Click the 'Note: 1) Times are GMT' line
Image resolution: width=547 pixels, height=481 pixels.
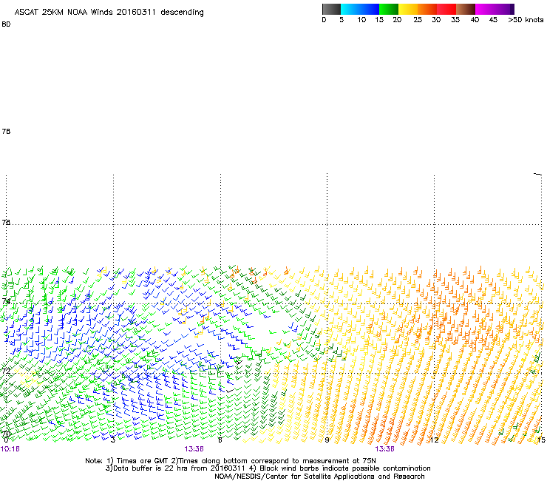coord(231,461)
